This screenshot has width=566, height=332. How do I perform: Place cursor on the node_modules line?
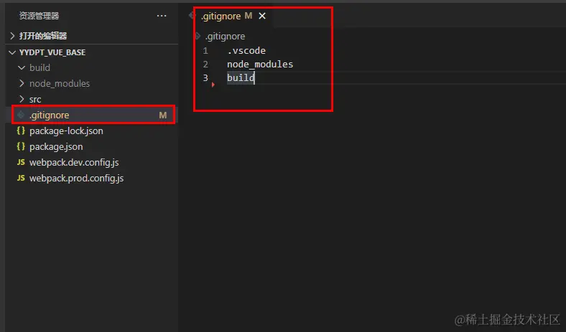(260, 64)
